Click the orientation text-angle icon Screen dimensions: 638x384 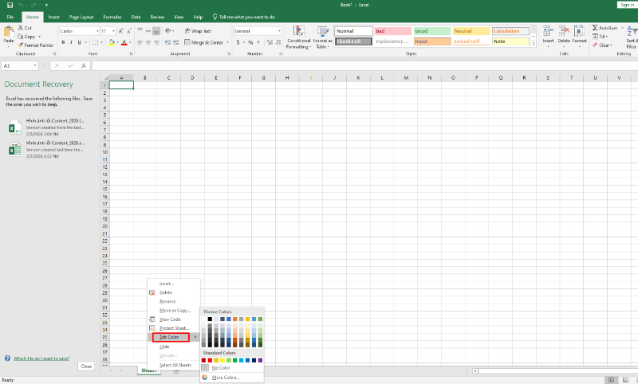168,31
